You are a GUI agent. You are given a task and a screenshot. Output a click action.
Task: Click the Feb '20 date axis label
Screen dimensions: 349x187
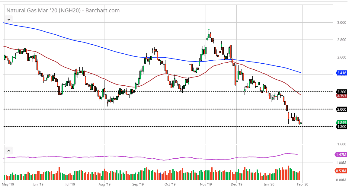tap(303, 184)
